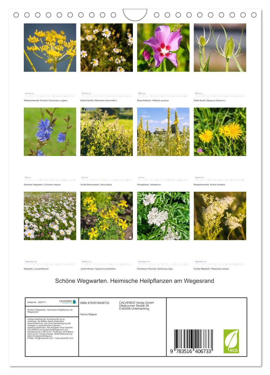The height and width of the screenshot is (375, 270).
Task: Click the Artikel-Nr. 2055711 label
Action: coord(37,302)
